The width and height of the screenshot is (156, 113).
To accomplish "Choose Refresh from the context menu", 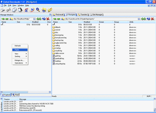I will (x=20, y=46).
